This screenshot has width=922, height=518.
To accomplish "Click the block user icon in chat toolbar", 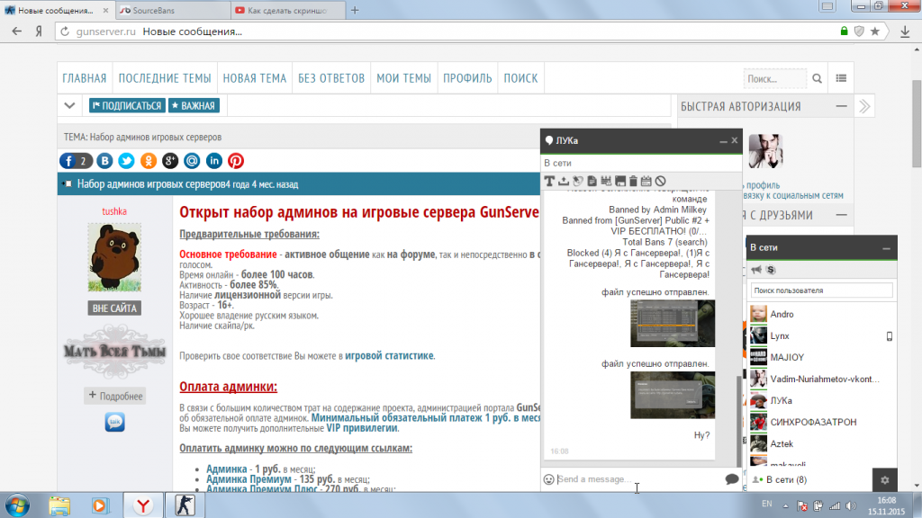I will (x=660, y=182).
